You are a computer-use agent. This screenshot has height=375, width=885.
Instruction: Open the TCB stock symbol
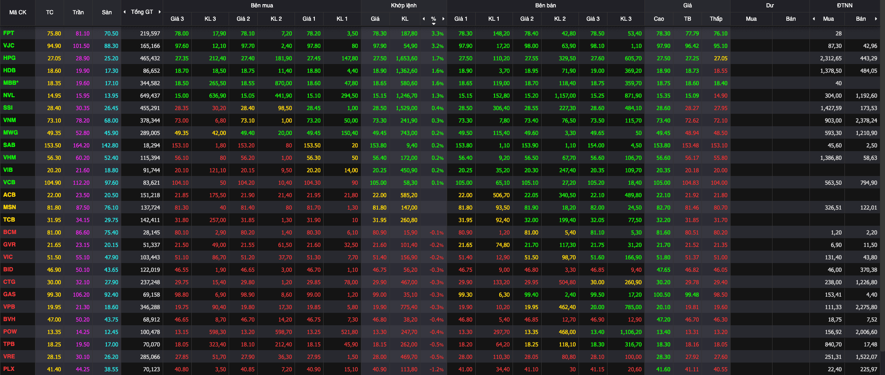9,220
